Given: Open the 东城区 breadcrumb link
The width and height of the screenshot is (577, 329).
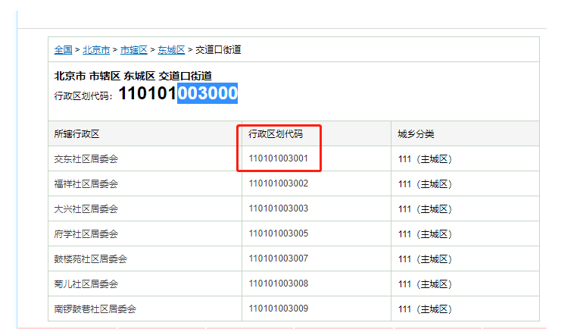Looking at the screenshot, I should (x=171, y=50).
